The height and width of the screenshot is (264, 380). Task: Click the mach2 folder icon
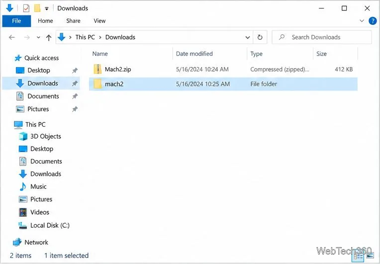97,84
